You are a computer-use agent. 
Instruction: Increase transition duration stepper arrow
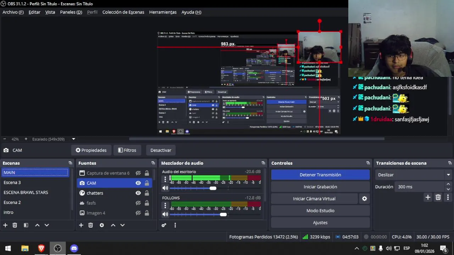click(448, 184)
